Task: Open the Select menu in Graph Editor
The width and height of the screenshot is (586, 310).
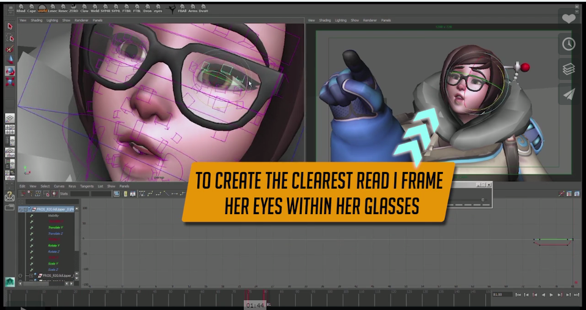Action: point(45,186)
